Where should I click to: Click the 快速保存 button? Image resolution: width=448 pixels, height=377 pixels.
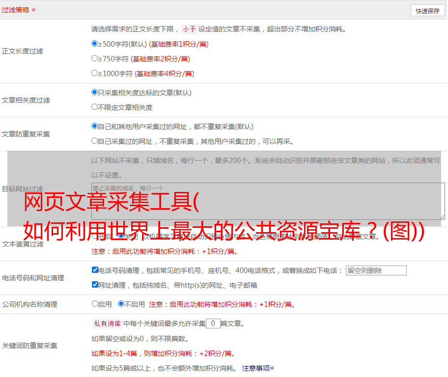click(x=427, y=11)
